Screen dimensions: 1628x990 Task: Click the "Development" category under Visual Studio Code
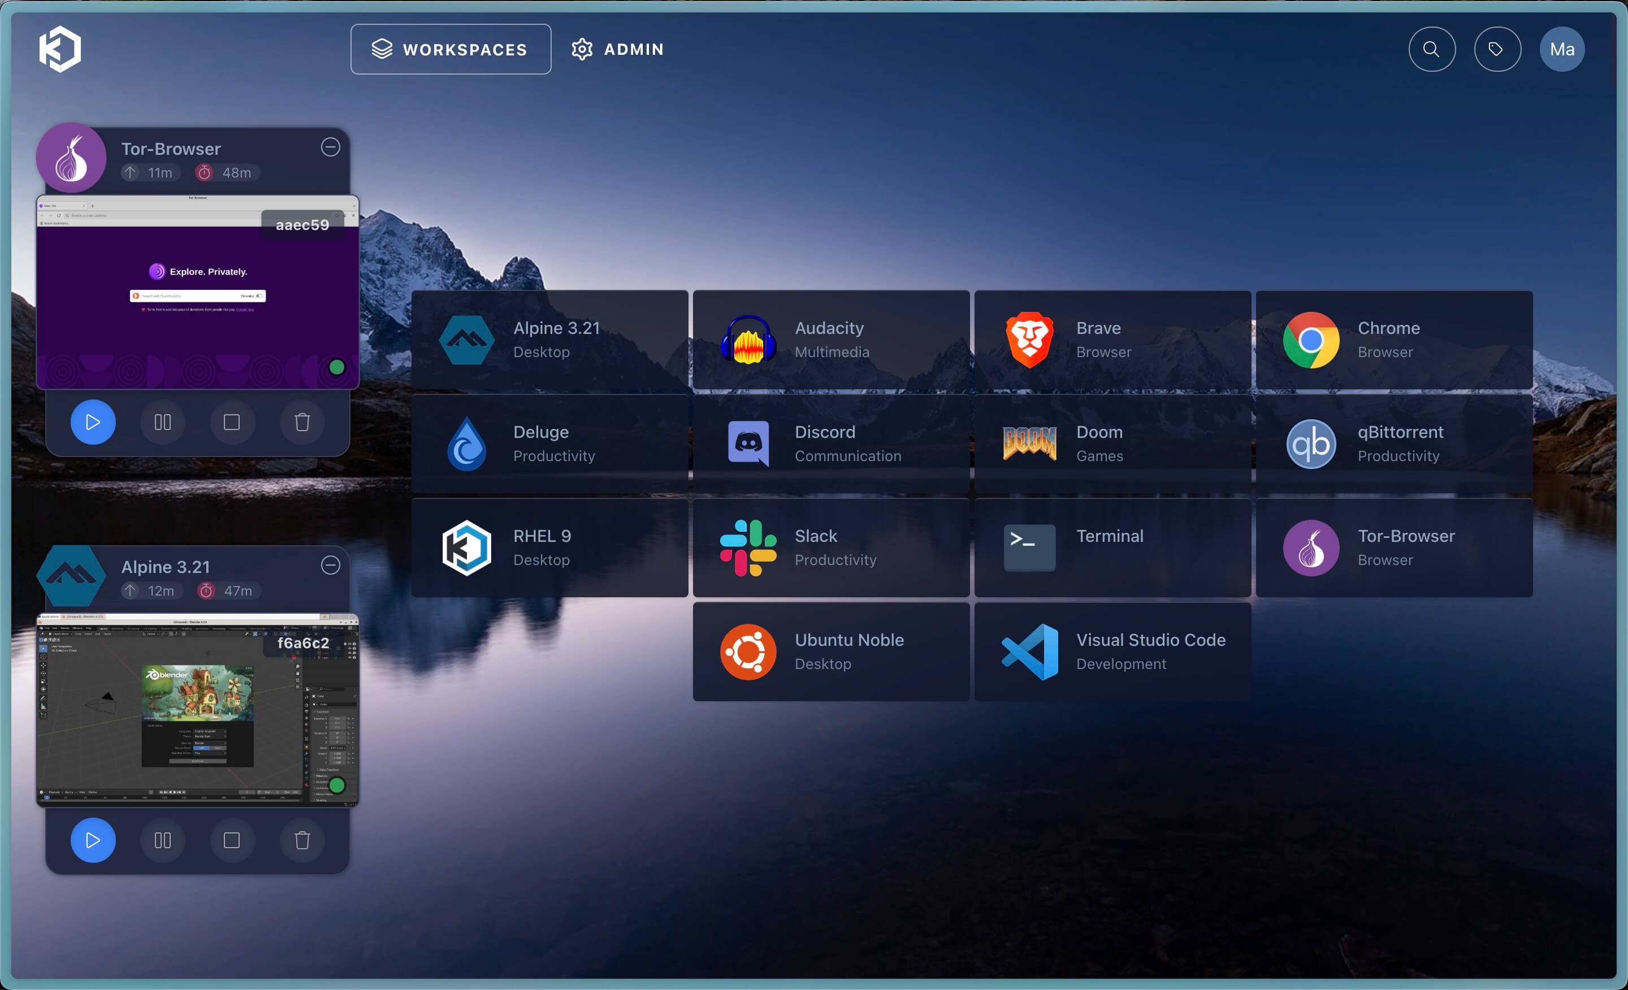1122,664
